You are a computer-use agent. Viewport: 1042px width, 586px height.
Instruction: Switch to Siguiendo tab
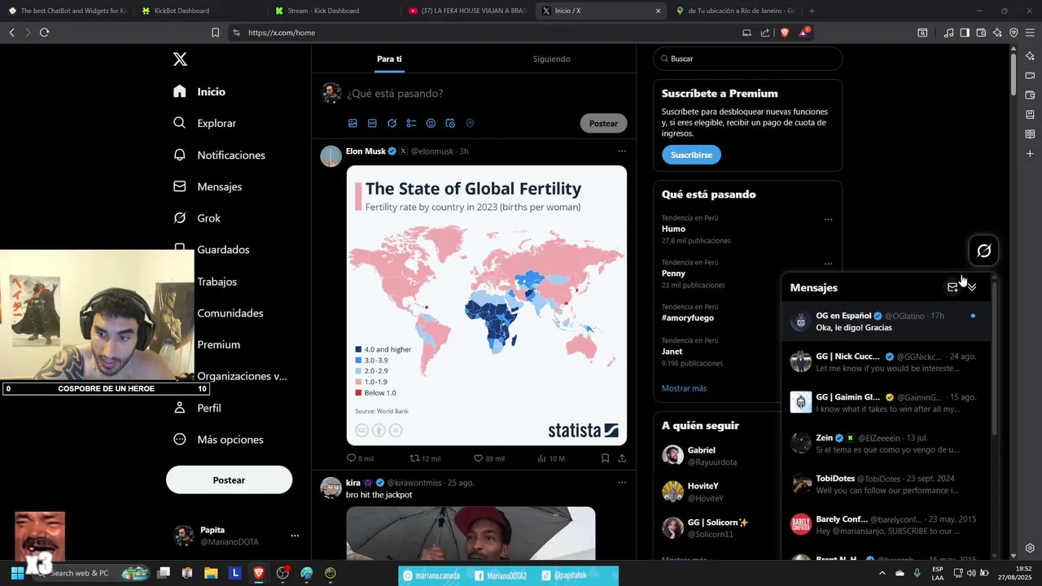tap(551, 59)
